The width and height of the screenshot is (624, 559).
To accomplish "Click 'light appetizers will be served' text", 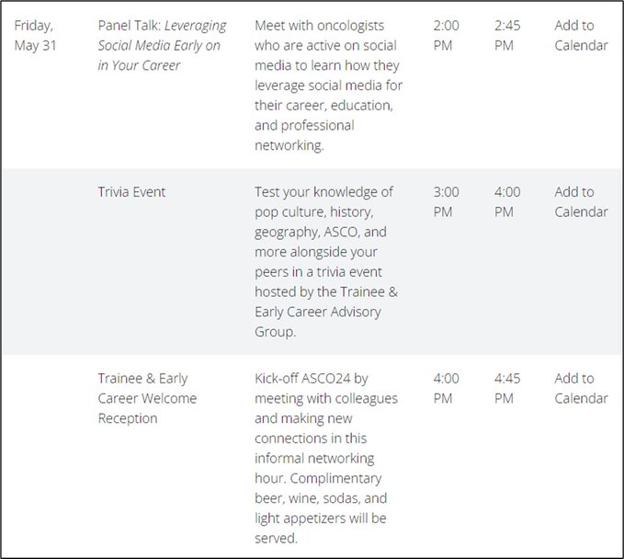I will (321, 528).
